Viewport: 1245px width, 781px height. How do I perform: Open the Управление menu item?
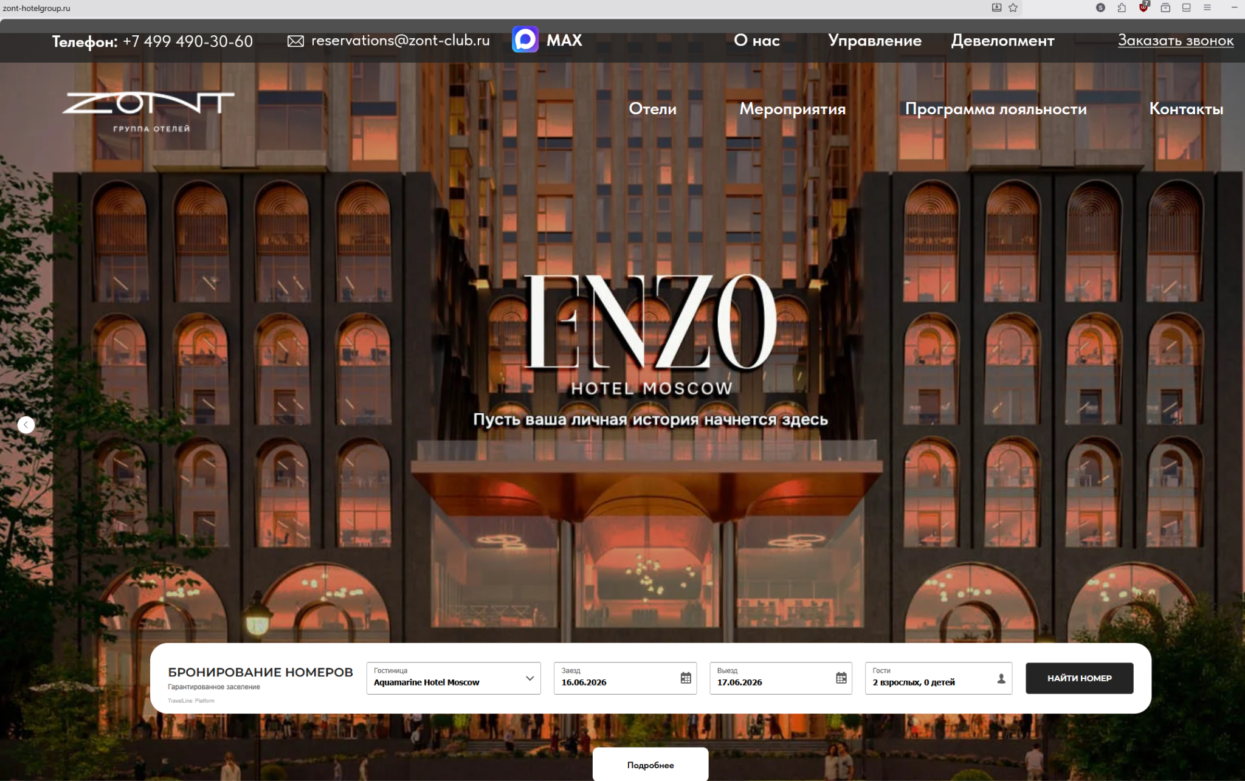875,41
